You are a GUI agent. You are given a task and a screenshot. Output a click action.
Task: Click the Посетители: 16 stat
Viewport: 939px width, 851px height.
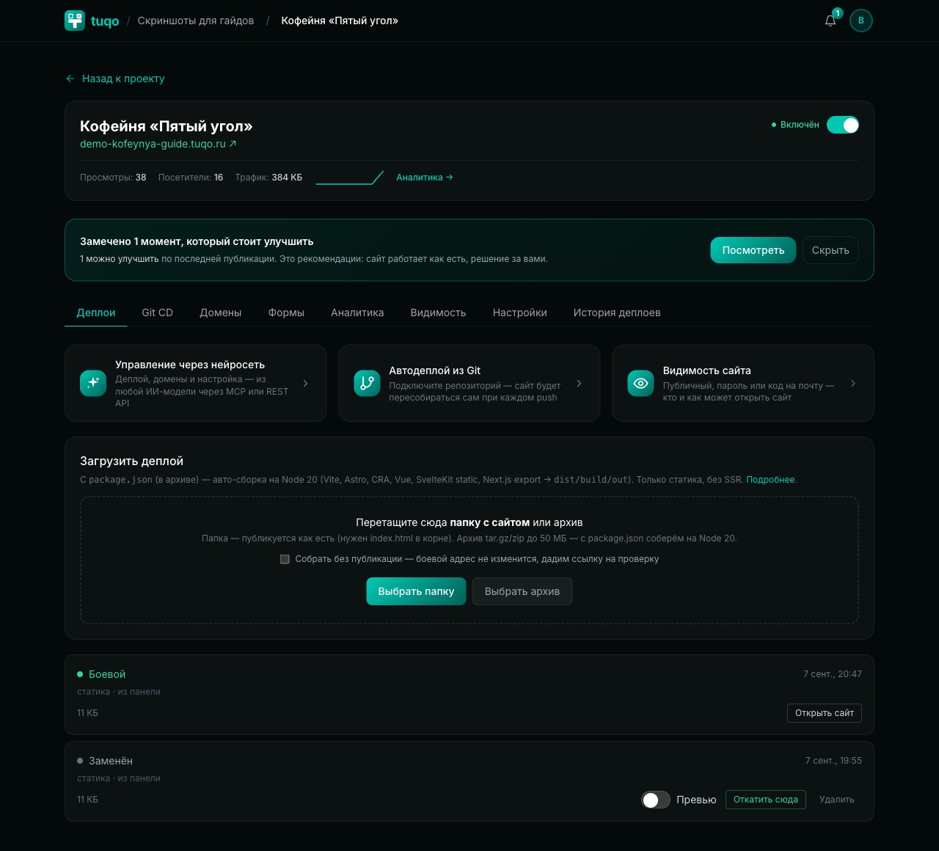tap(191, 178)
